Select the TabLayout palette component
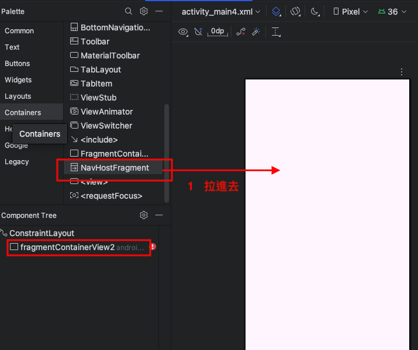 pos(101,70)
